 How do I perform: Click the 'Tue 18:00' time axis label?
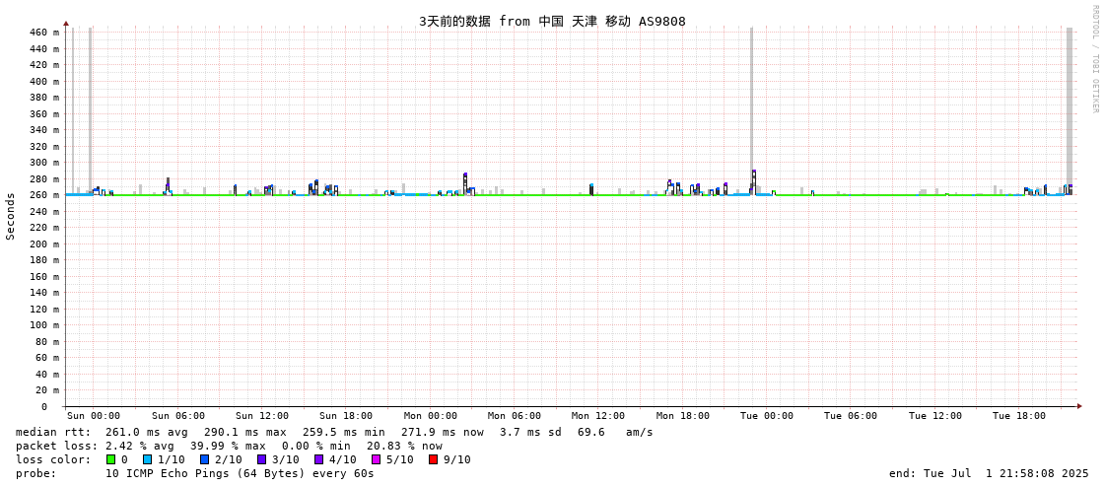[x=1019, y=416]
